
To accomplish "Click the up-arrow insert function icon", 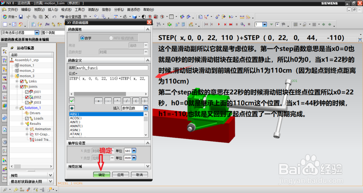I will (72, 108).
